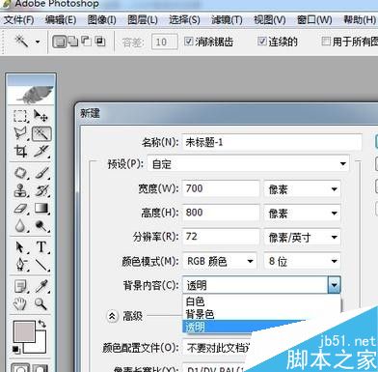
Task: Choose 白色 from background contents list
Action: coord(261,301)
